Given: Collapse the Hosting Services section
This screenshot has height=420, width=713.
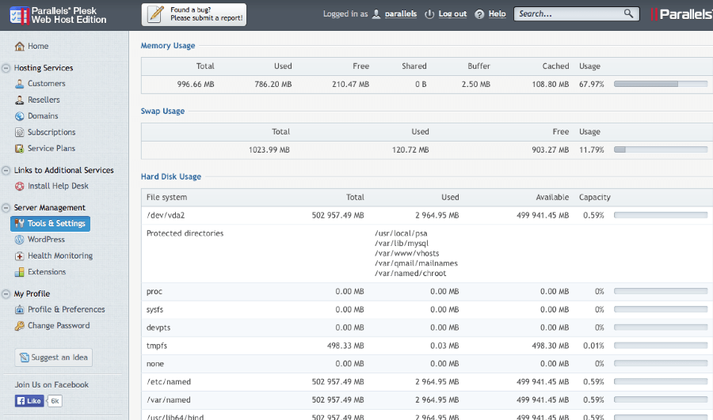Looking at the screenshot, I should (6, 68).
